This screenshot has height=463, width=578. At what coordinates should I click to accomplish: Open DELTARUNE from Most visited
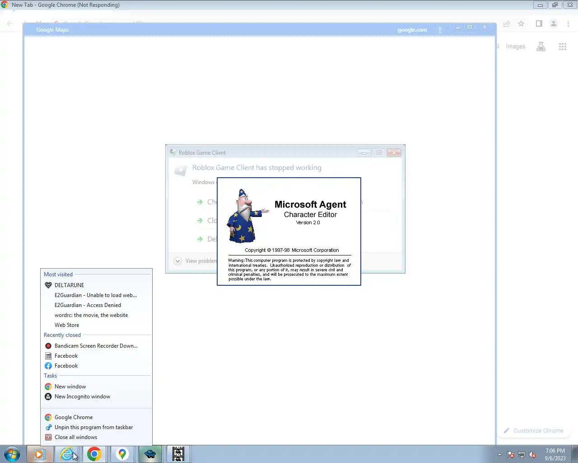[x=96, y=285]
